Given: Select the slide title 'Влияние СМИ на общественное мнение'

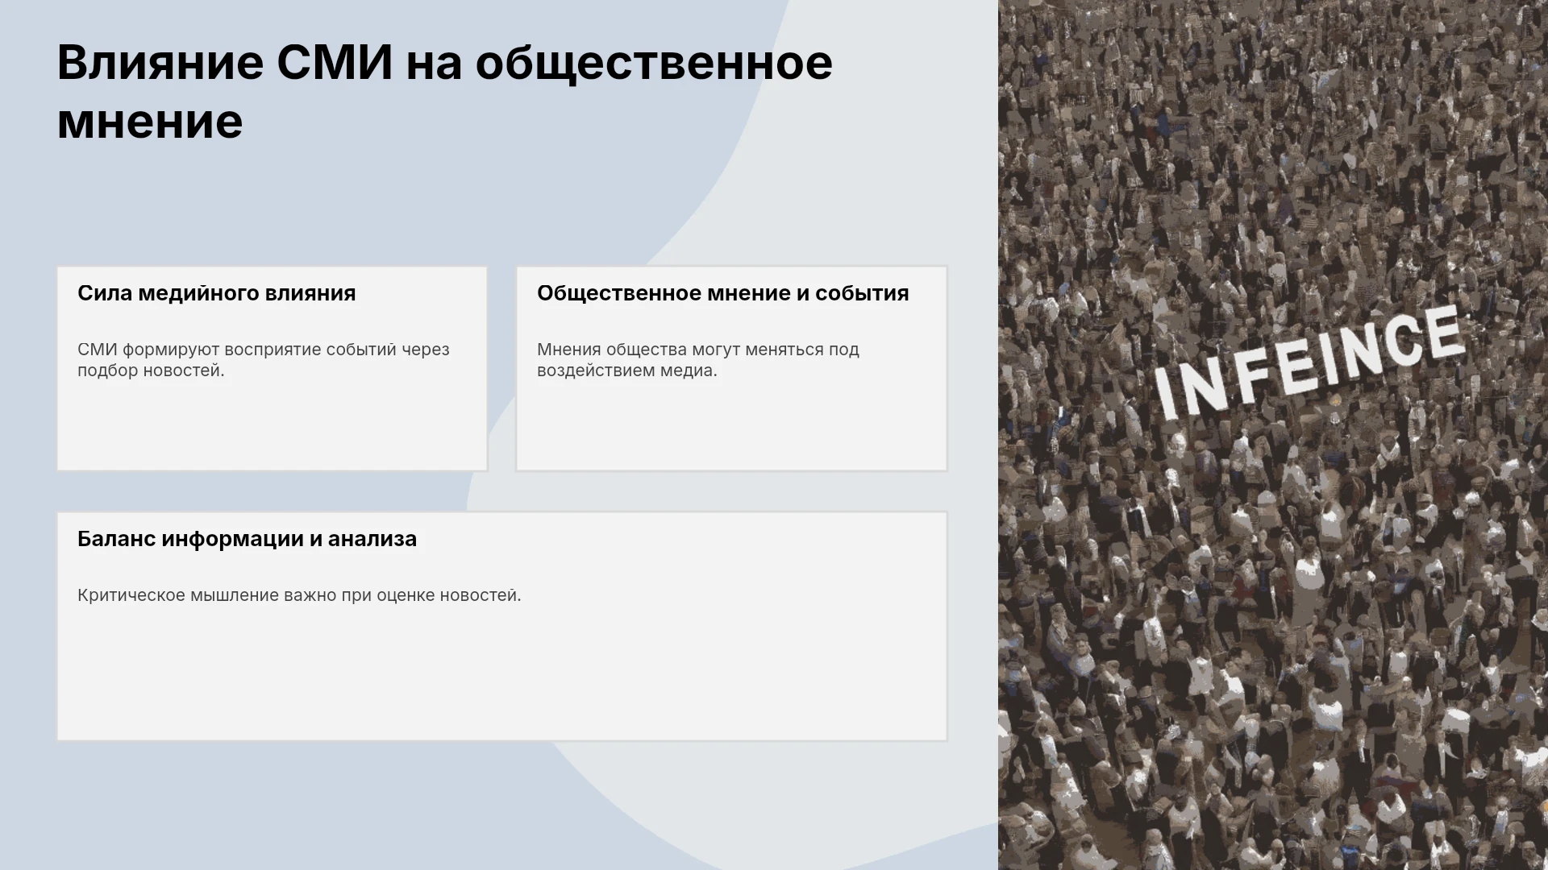Looking at the screenshot, I should pos(444,92).
